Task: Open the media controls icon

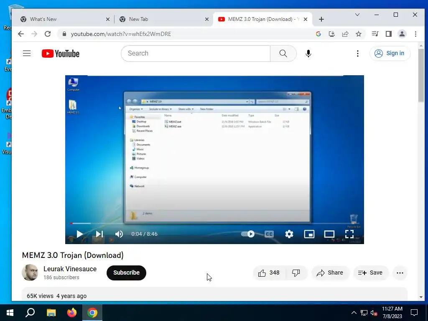Action: coord(375,34)
